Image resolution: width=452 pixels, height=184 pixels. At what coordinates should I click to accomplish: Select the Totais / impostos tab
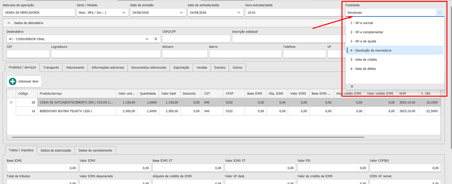click(21, 150)
